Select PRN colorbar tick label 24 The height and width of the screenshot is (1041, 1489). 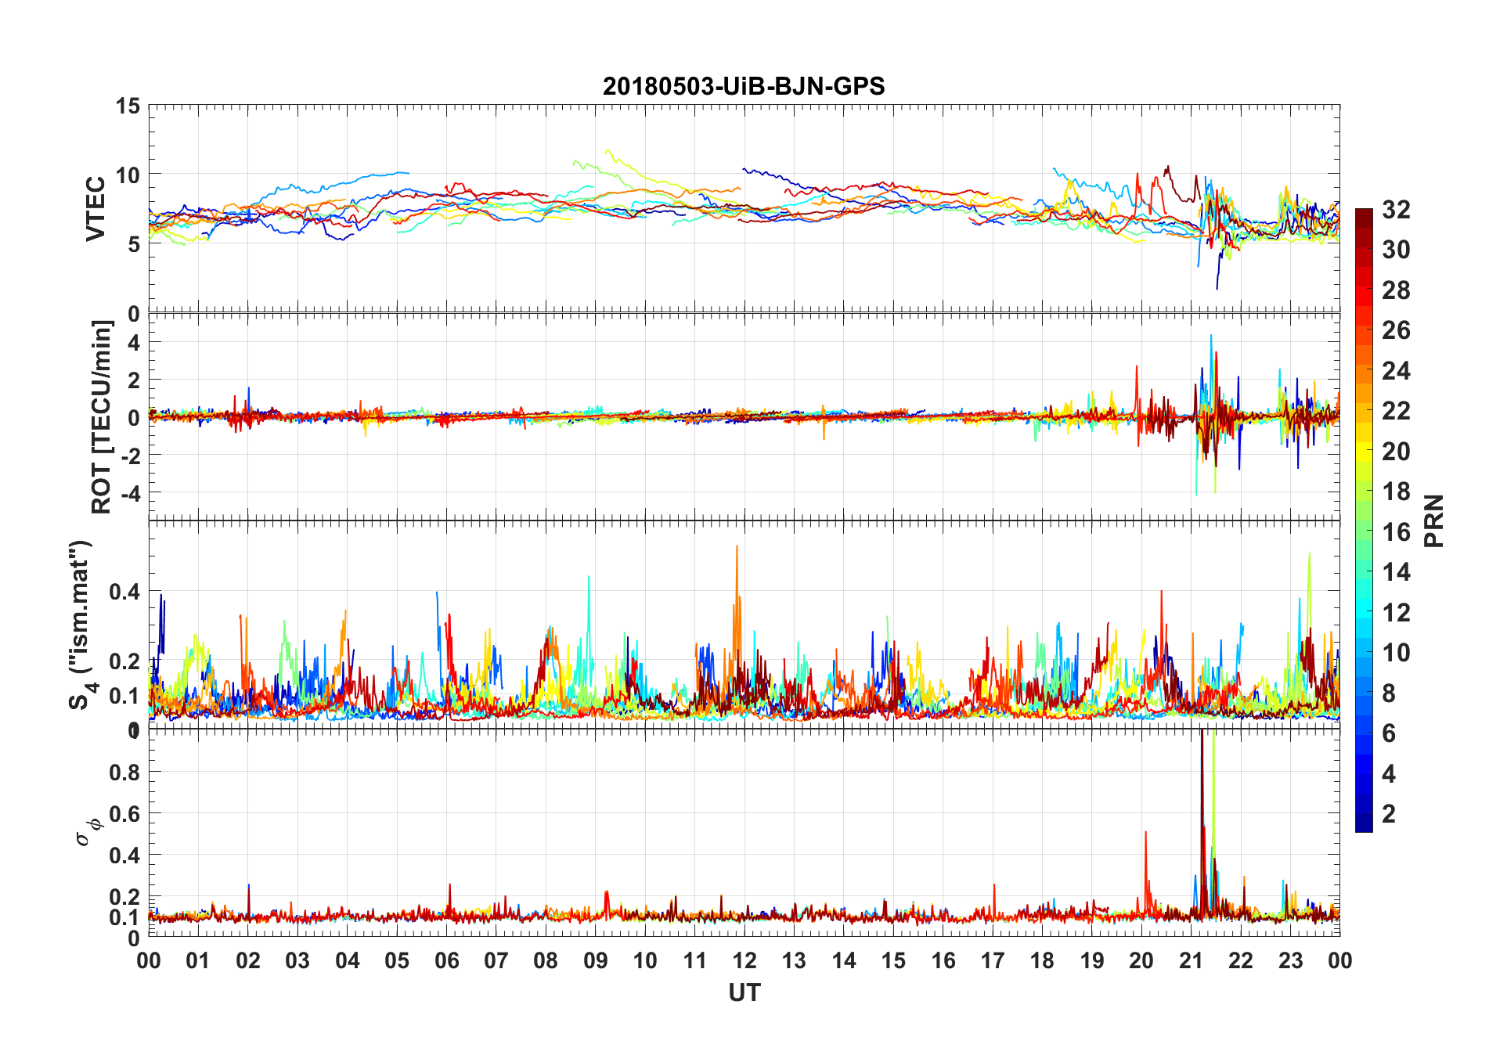[1396, 370]
